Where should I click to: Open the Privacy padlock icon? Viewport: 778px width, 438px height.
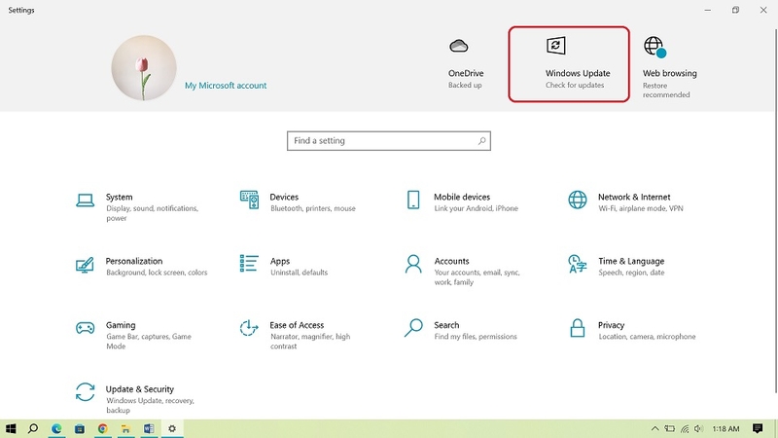pyautogui.click(x=578, y=328)
